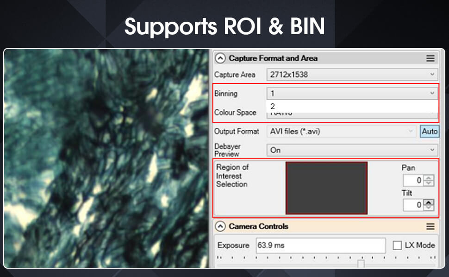Viewport: 449px width, 277px height.
Task: Click the Exposure 63.9 ms field
Action: click(x=321, y=246)
